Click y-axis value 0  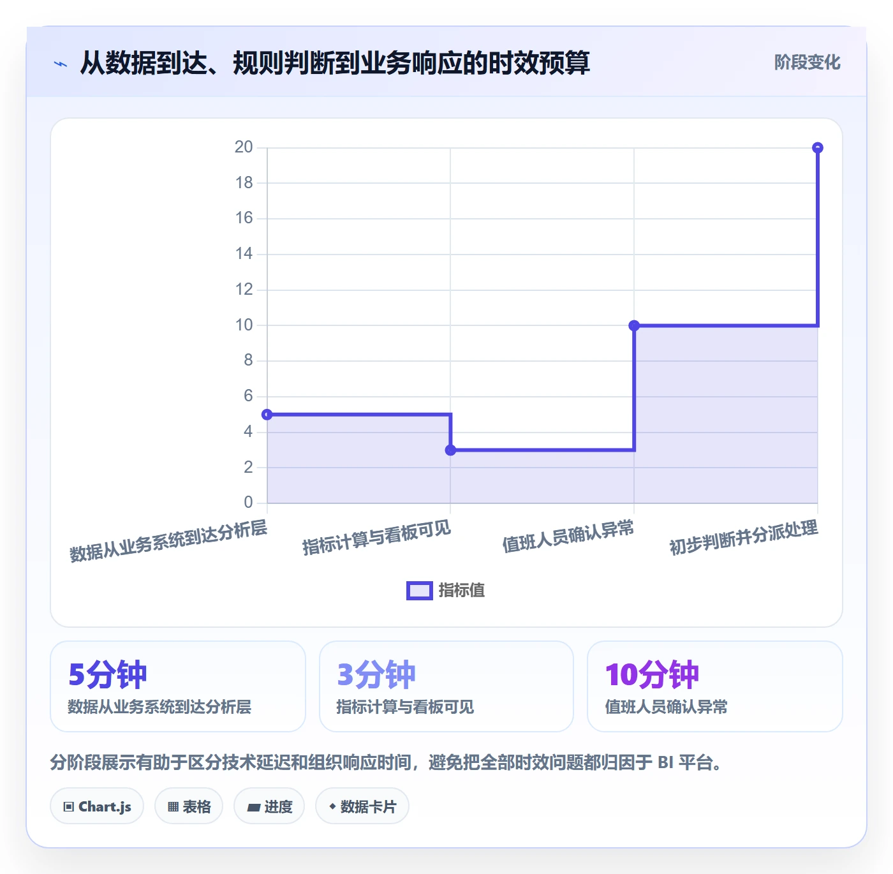point(248,503)
